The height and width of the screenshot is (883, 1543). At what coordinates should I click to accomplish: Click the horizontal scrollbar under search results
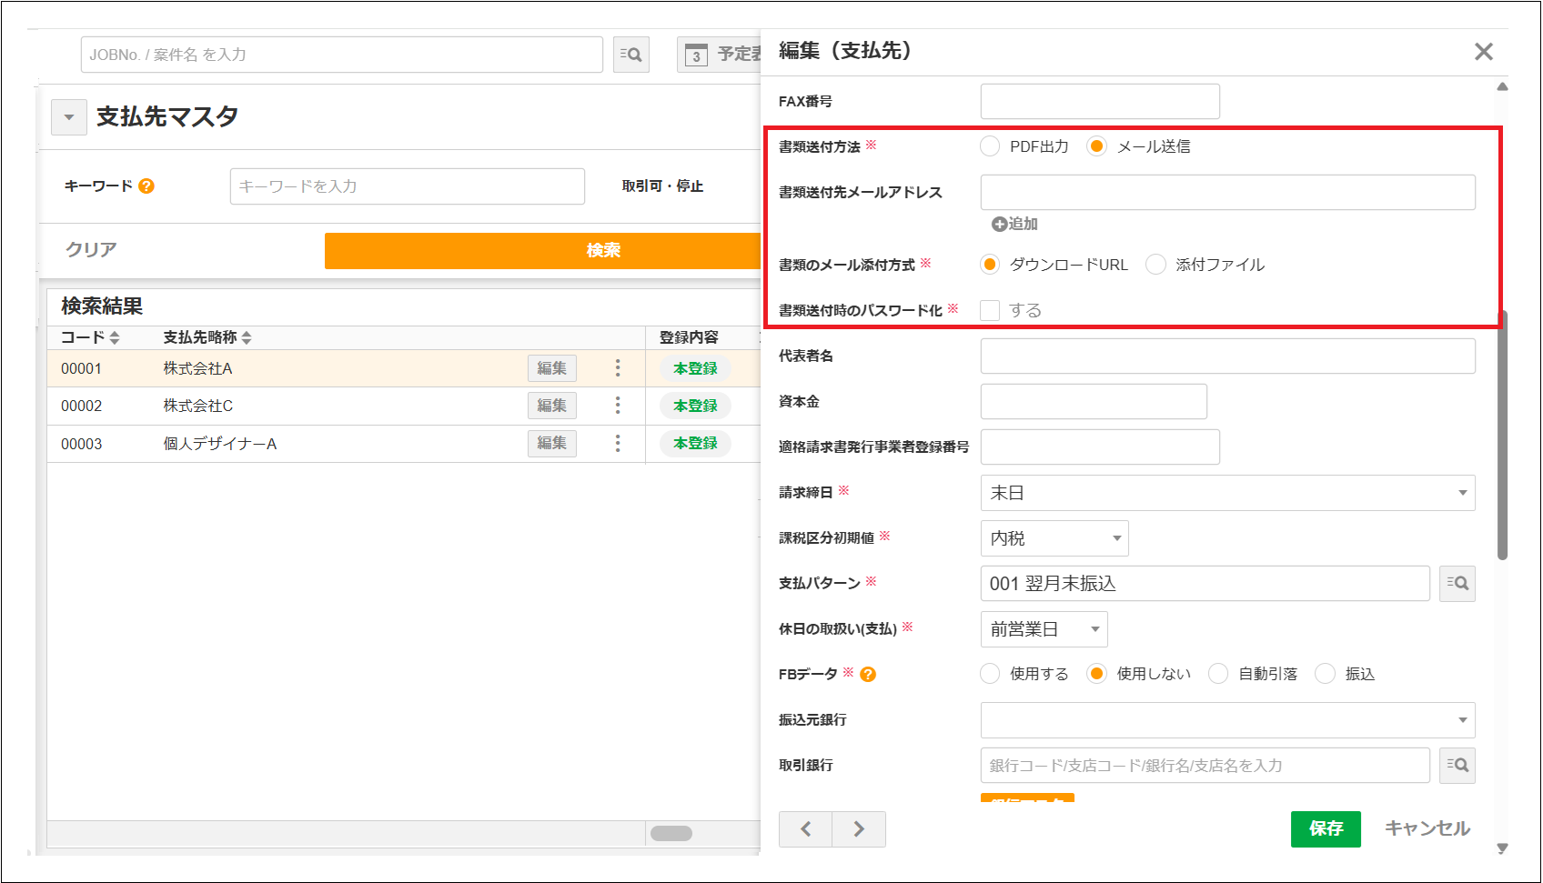[x=671, y=833]
